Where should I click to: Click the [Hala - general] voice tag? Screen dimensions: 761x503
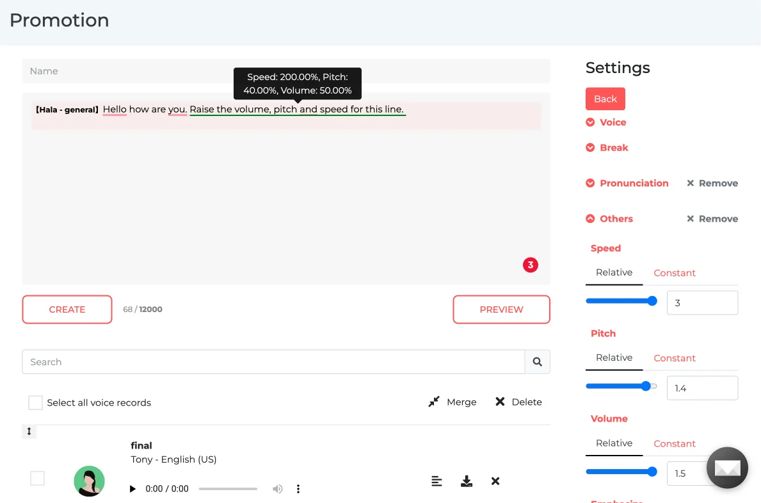[67, 110]
